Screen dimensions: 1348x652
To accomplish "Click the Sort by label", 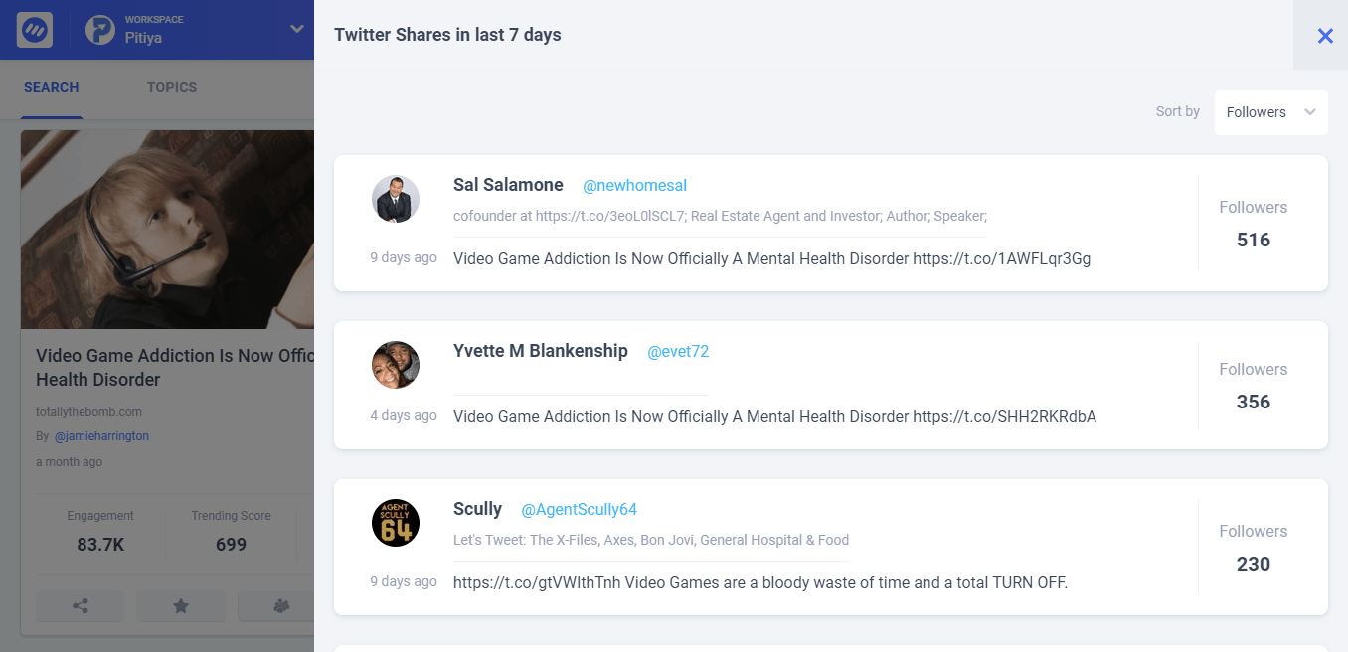I will coord(1178,112).
